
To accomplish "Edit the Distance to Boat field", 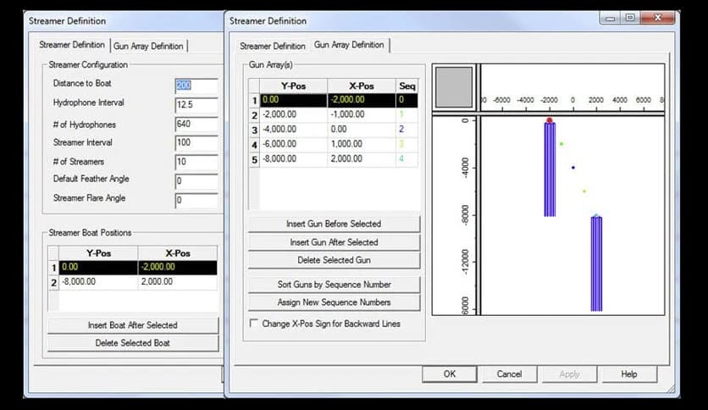I will (196, 86).
